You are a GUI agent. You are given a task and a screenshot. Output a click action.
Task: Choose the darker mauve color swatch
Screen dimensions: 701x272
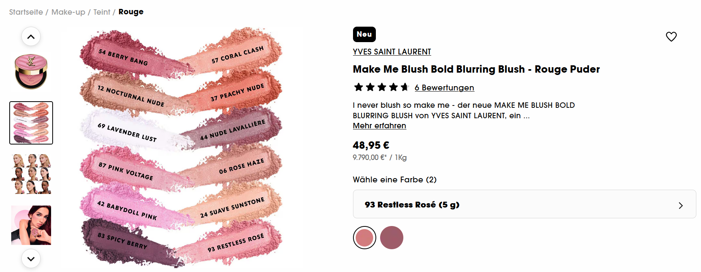point(391,238)
